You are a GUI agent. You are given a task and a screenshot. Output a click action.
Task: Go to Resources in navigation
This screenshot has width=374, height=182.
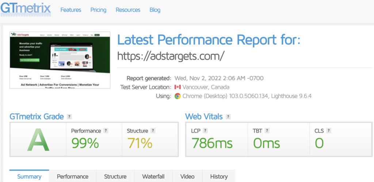point(128,10)
